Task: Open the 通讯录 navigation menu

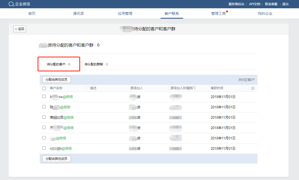Action: (x=78, y=13)
